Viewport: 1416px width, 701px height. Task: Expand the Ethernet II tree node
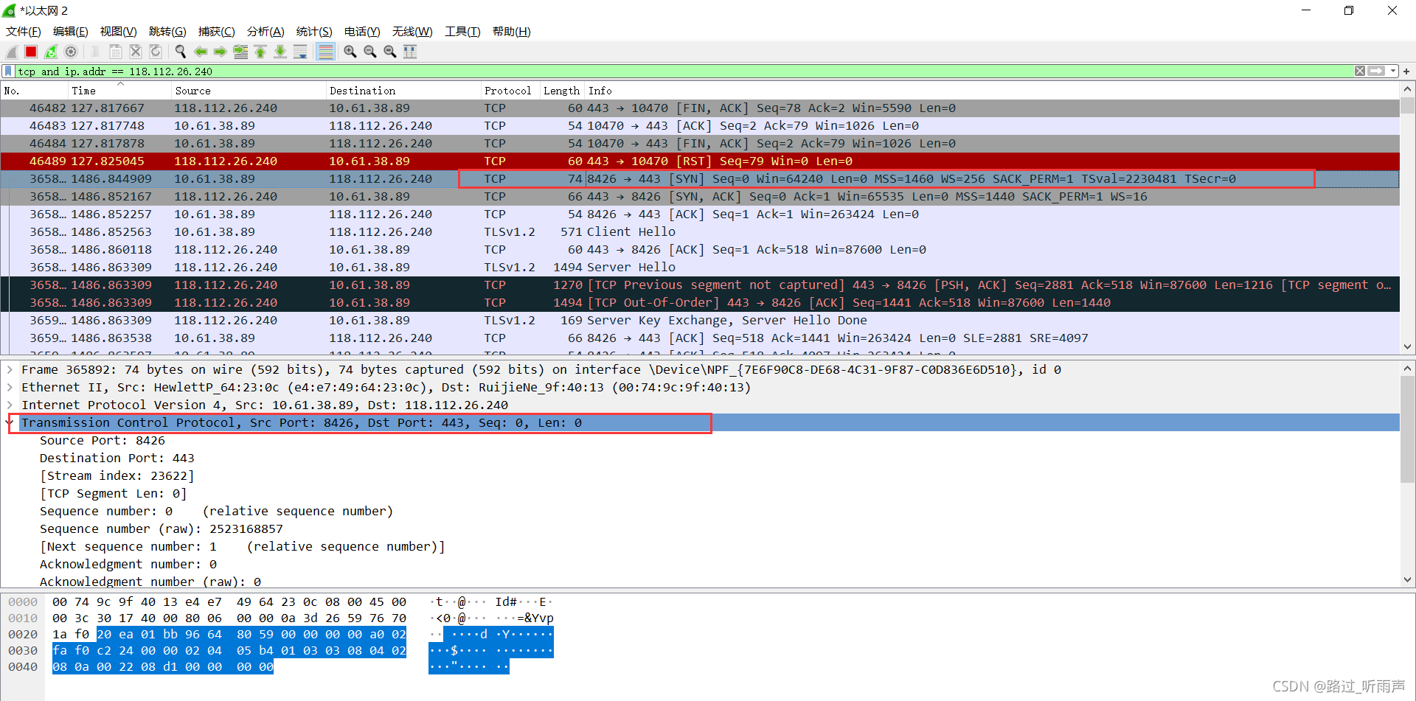coord(10,388)
